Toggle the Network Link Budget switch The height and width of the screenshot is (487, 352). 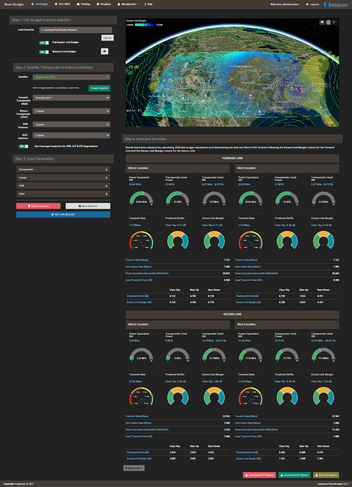pyautogui.click(x=44, y=52)
